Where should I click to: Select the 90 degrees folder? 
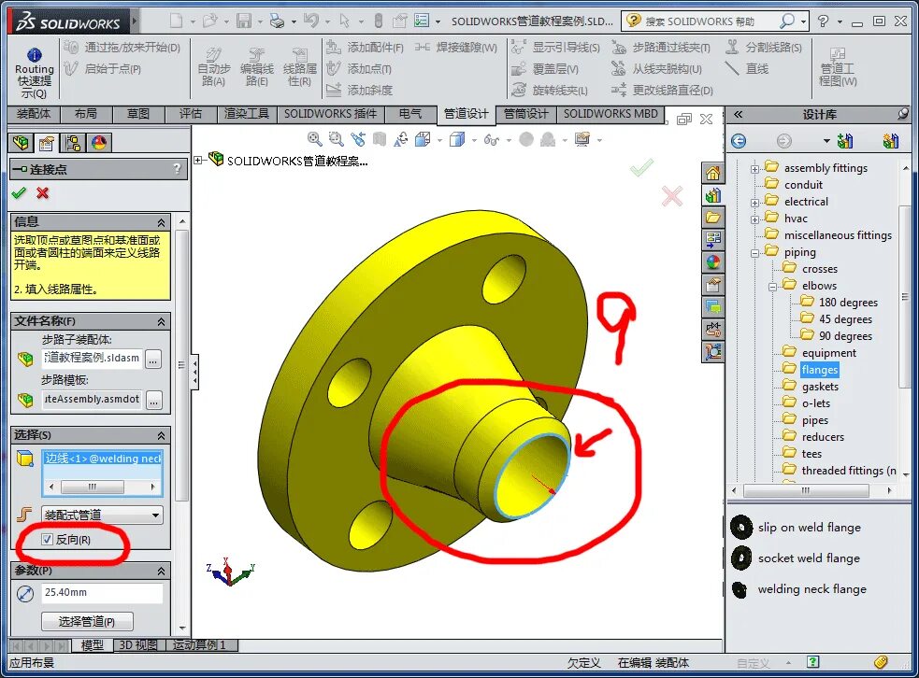click(845, 336)
